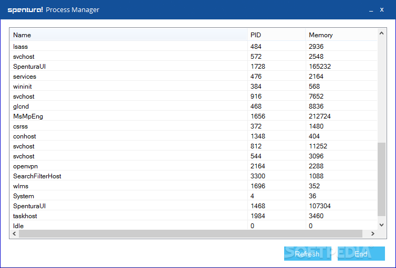The width and height of the screenshot is (396, 268).
Task: Select the glcnd process row
Action: pos(194,106)
